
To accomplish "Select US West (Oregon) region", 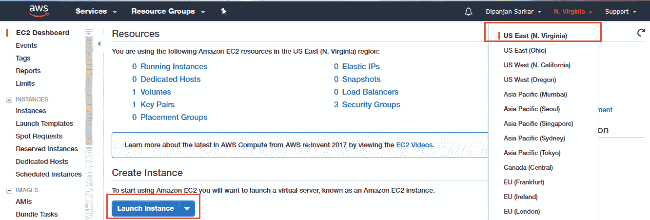I will click(530, 80).
